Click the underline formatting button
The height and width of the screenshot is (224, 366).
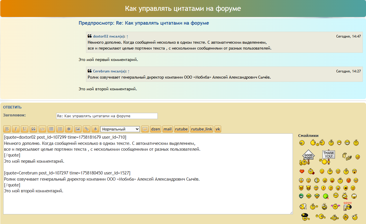click(x=25, y=129)
